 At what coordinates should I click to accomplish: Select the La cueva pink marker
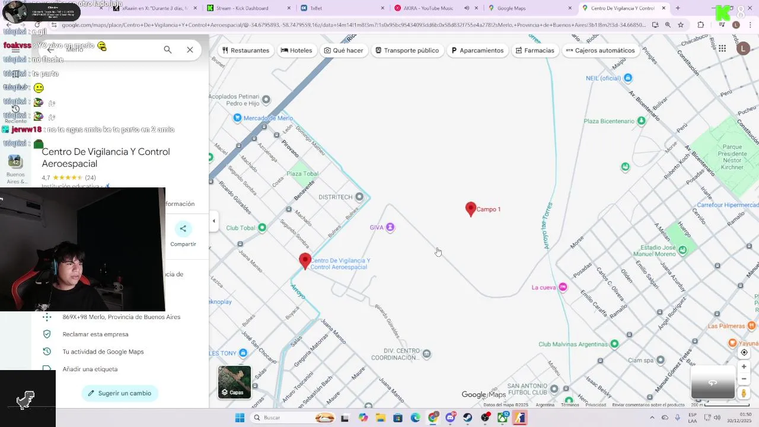pos(563,287)
